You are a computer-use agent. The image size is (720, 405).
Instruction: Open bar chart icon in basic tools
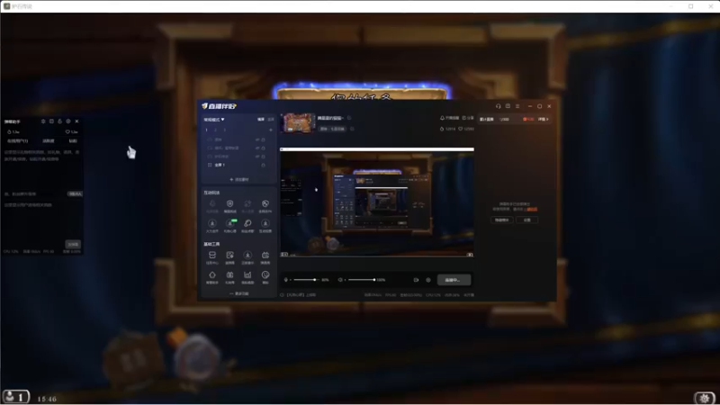click(x=247, y=276)
